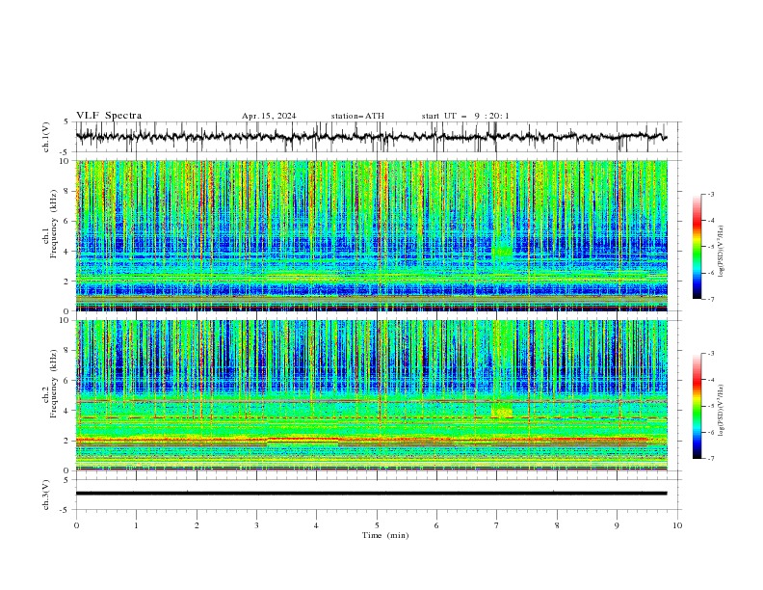Click the '-3' tick on upper colorbar
Image resolution: width=763 pixels, height=590 pixels.
click(710, 194)
